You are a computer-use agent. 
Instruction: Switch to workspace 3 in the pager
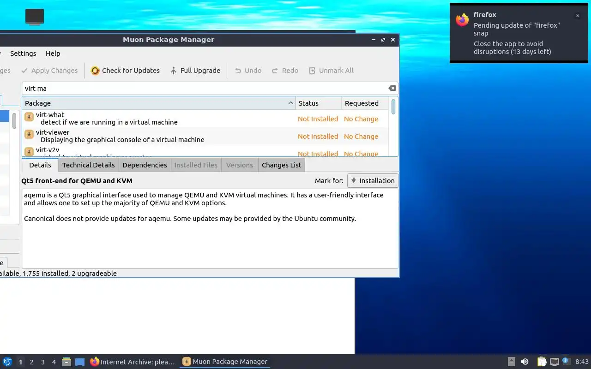coord(43,362)
